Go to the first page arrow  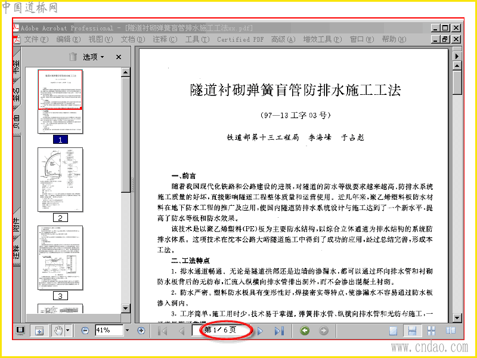(163, 331)
